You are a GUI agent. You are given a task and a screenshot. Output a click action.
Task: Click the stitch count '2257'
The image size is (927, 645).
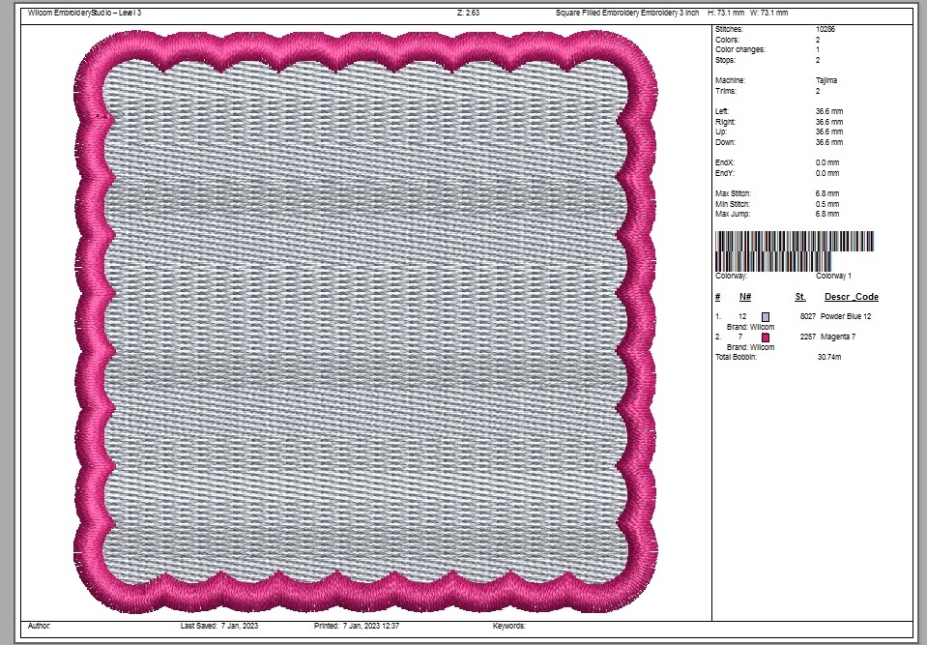coord(807,337)
